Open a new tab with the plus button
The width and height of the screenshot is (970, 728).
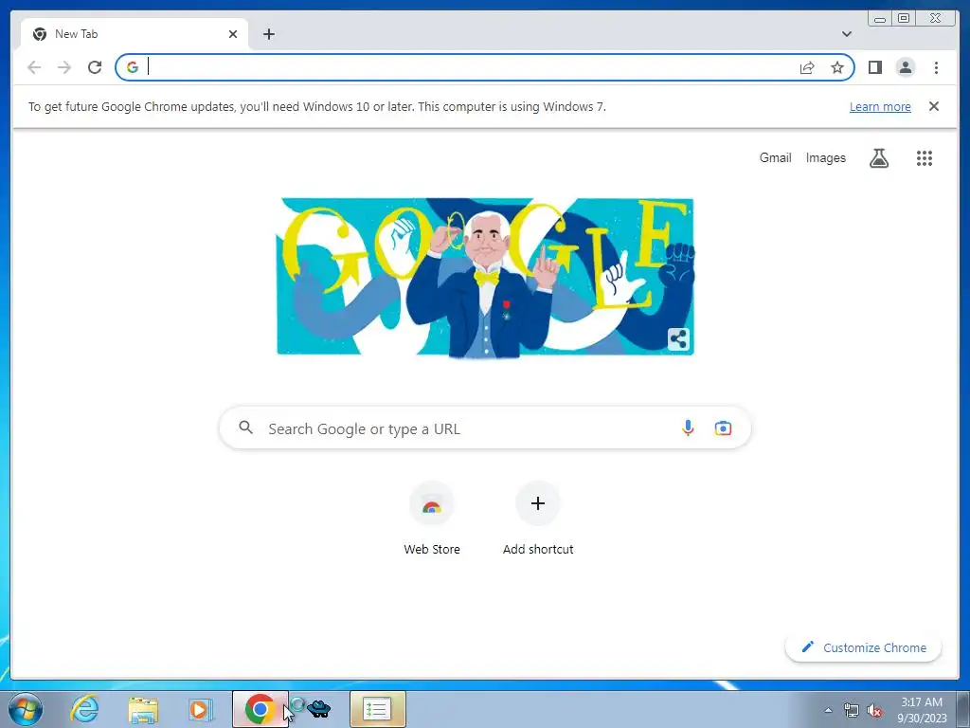click(x=268, y=34)
